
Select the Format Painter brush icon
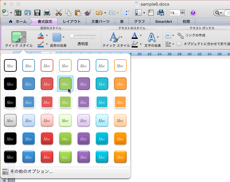(x=88, y=13)
